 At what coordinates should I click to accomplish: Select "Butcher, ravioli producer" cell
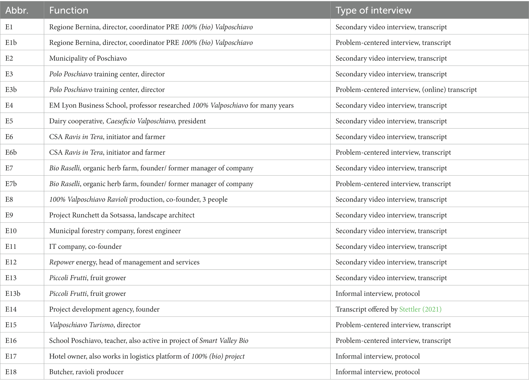pos(187,372)
